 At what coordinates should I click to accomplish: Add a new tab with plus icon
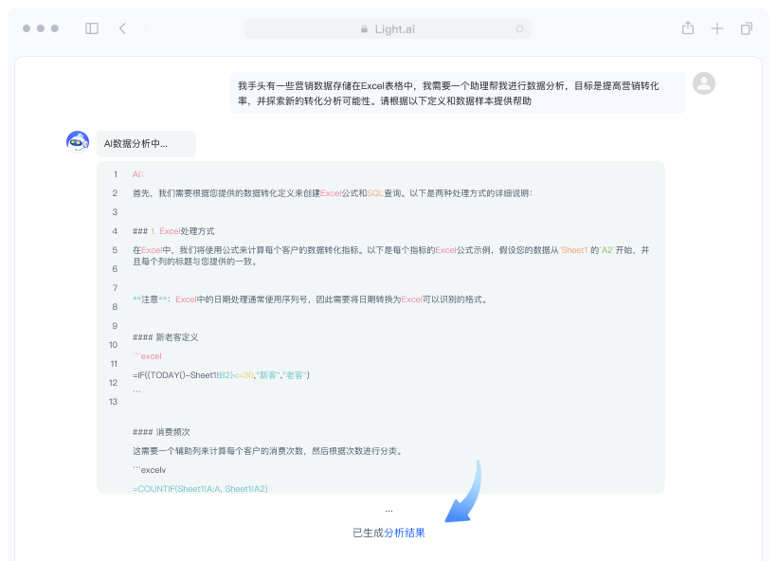pyautogui.click(x=717, y=28)
